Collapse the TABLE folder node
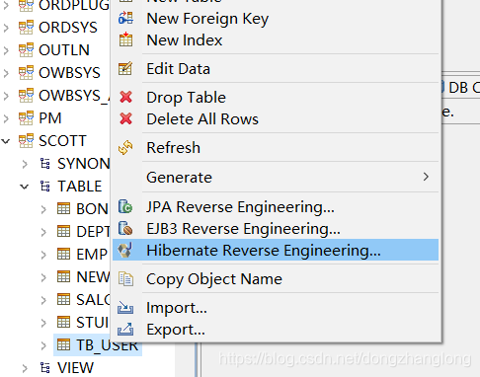This screenshot has width=480, height=377. [24, 187]
